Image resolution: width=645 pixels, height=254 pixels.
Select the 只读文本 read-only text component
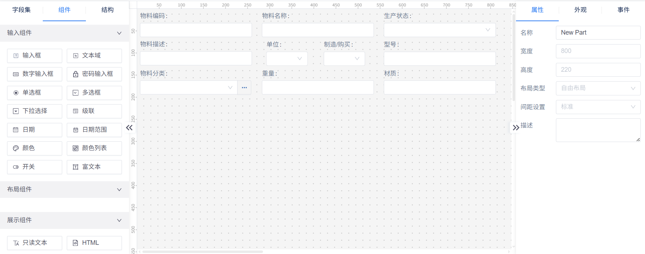point(35,243)
